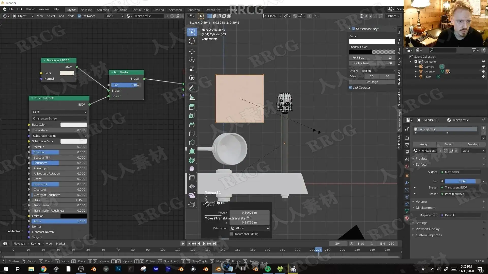Image resolution: width=488 pixels, height=274 pixels.
Task: Open the Render menu
Action: [30, 9]
